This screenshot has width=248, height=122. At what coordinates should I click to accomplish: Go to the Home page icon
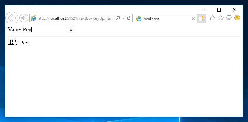[x=212, y=18]
